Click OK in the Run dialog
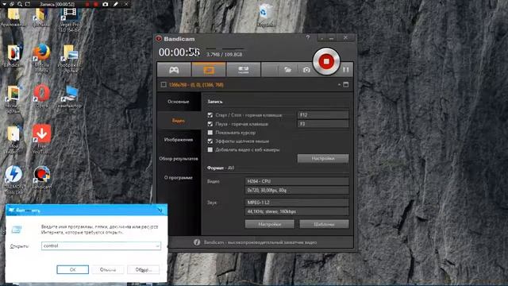The width and height of the screenshot is (508, 286). click(72, 269)
